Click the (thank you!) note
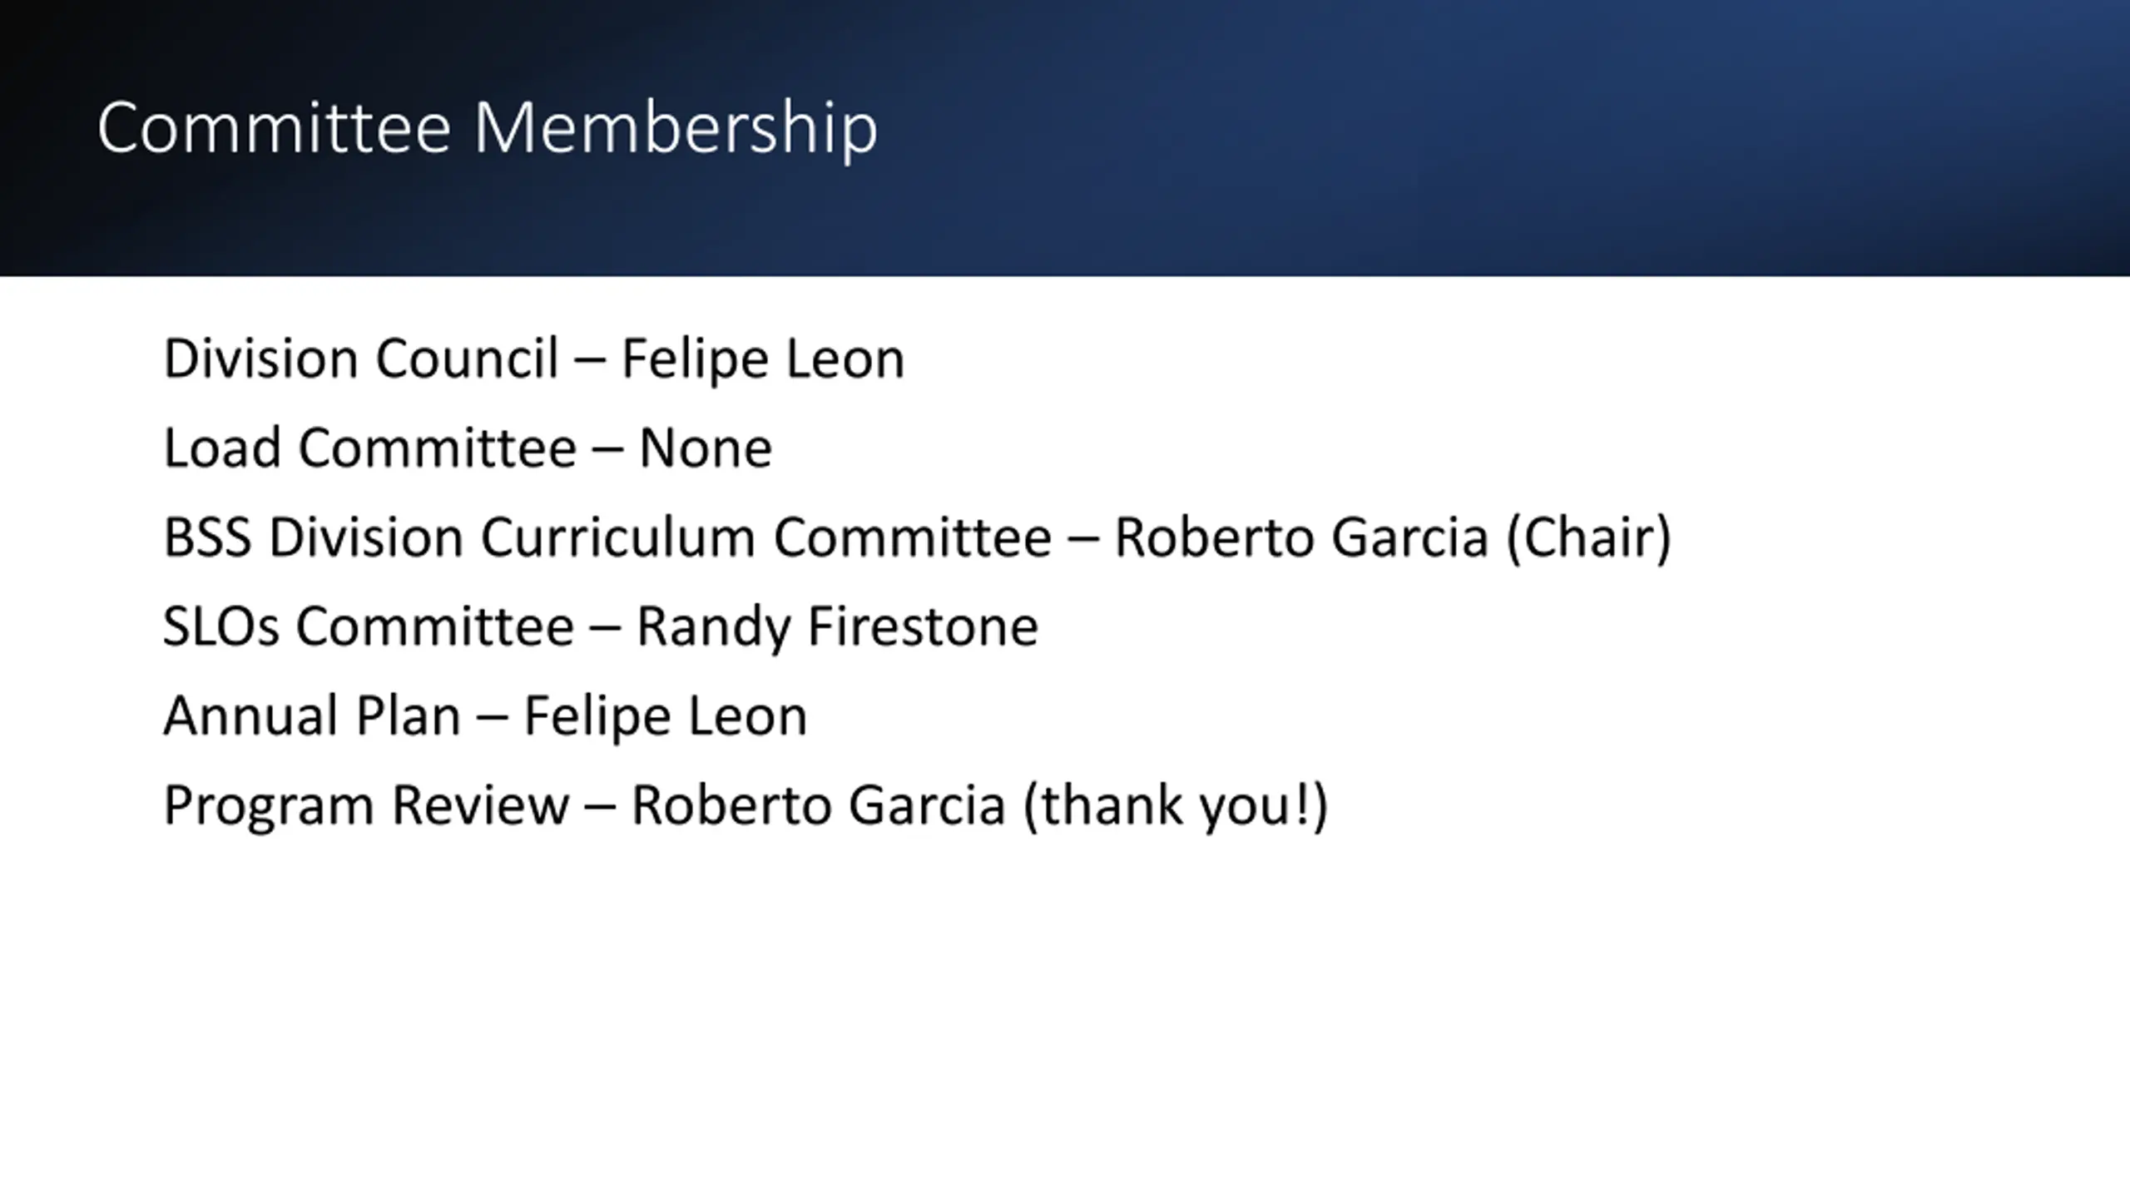The width and height of the screenshot is (2130, 1198). click(1176, 806)
